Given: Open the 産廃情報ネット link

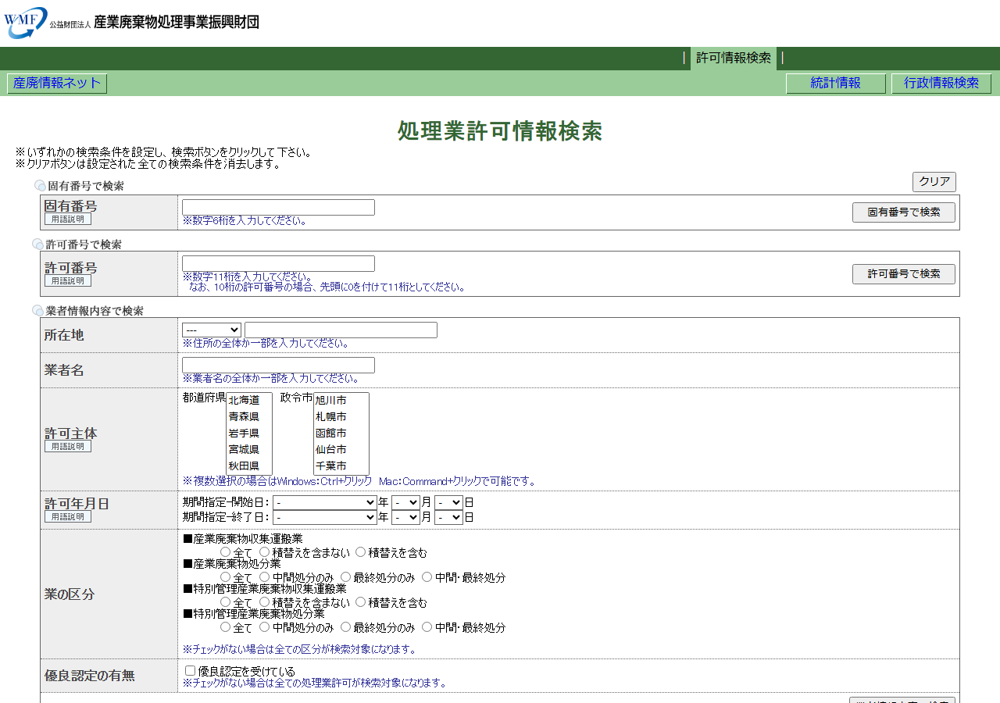Looking at the screenshot, I should click(57, 84).
